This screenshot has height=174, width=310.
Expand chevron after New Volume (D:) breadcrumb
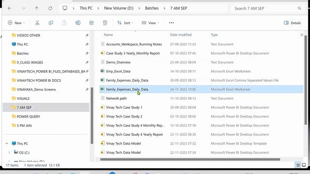click(x=139, y=8)
